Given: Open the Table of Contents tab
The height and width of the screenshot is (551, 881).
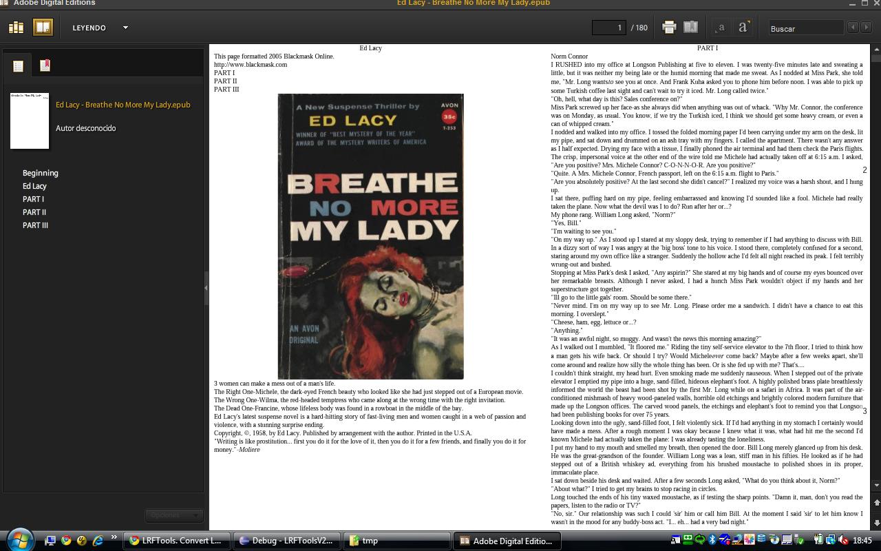Looking at the screenshot, I should (x=18, y=66).
